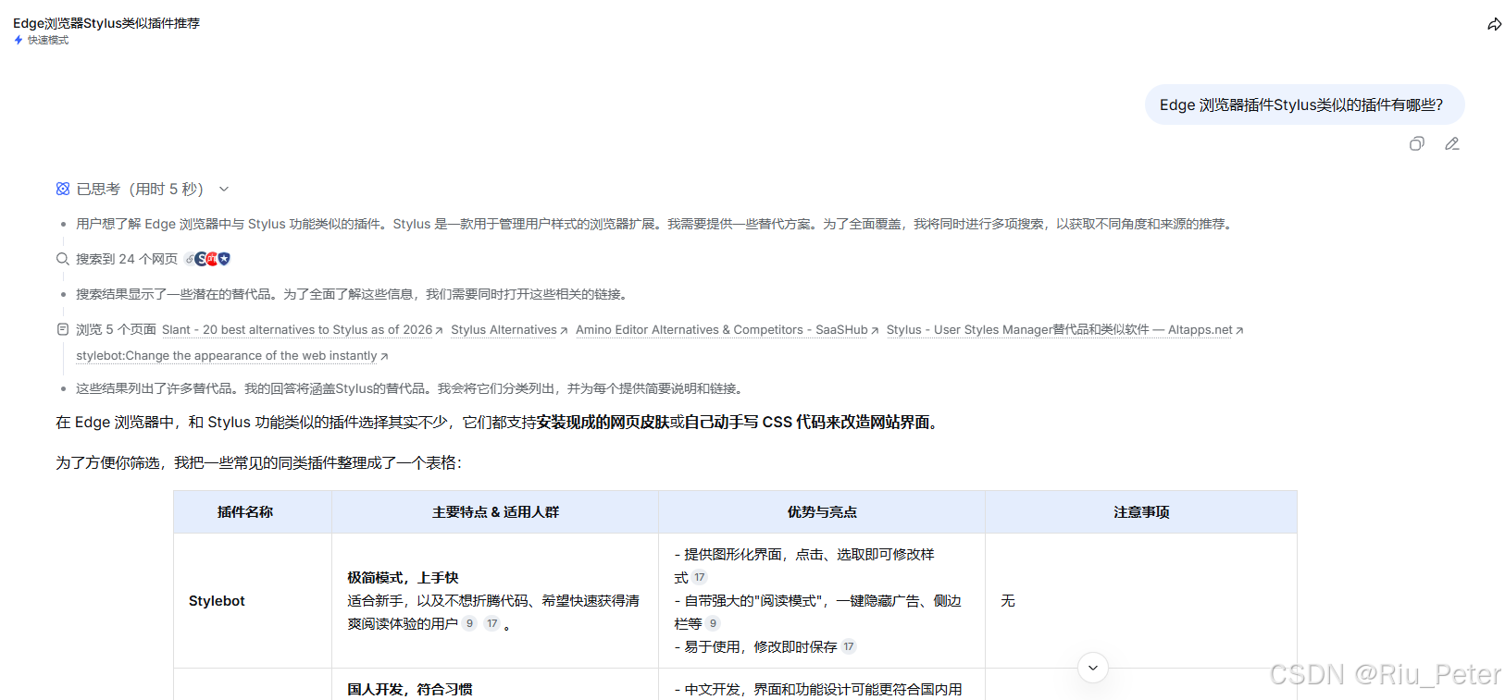This screenshot has height=700, width=1505.
Task: Open citation 9 after 侧边栏等
Action: coord(713,623)
